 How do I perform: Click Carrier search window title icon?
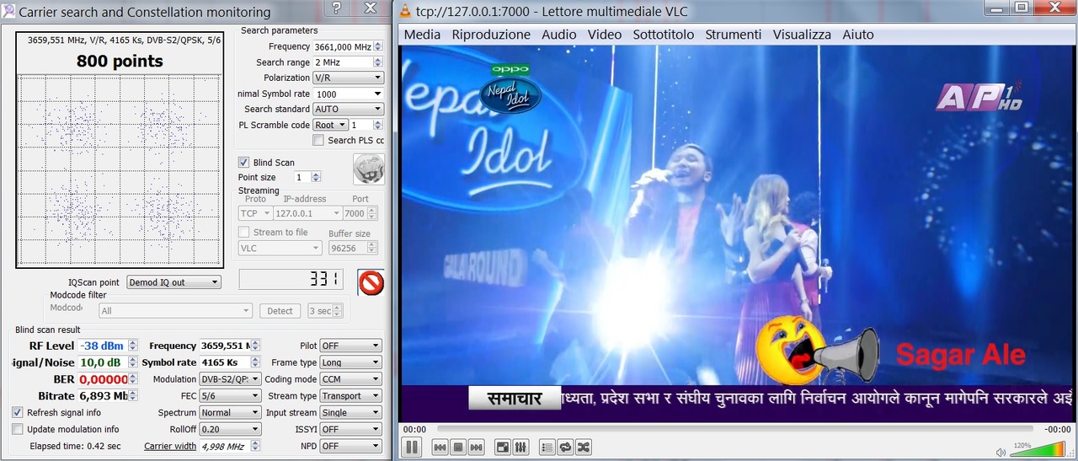[8, 12]
